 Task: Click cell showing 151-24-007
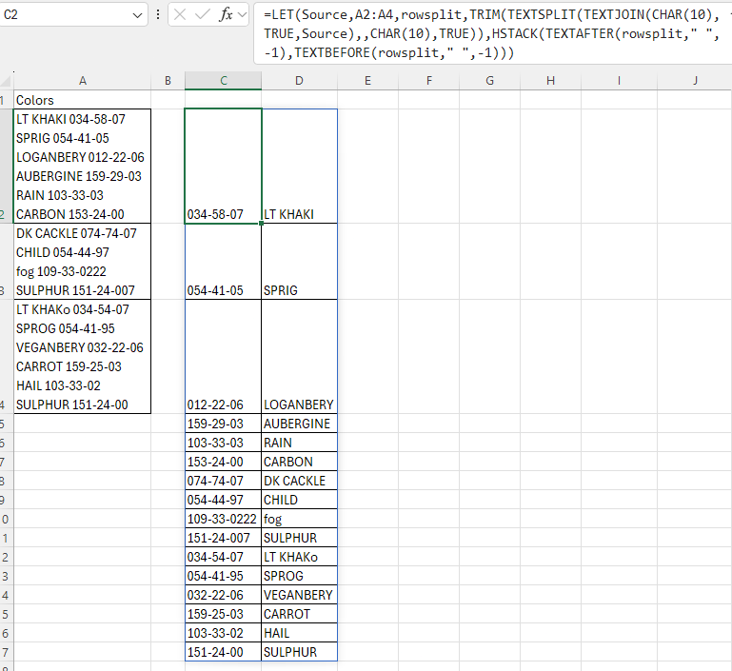coord(223,538)
